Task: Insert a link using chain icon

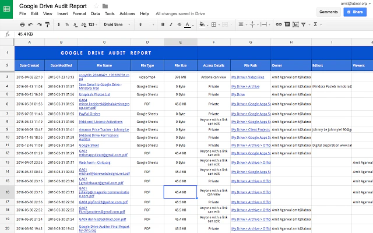Action: coord(279,24)
